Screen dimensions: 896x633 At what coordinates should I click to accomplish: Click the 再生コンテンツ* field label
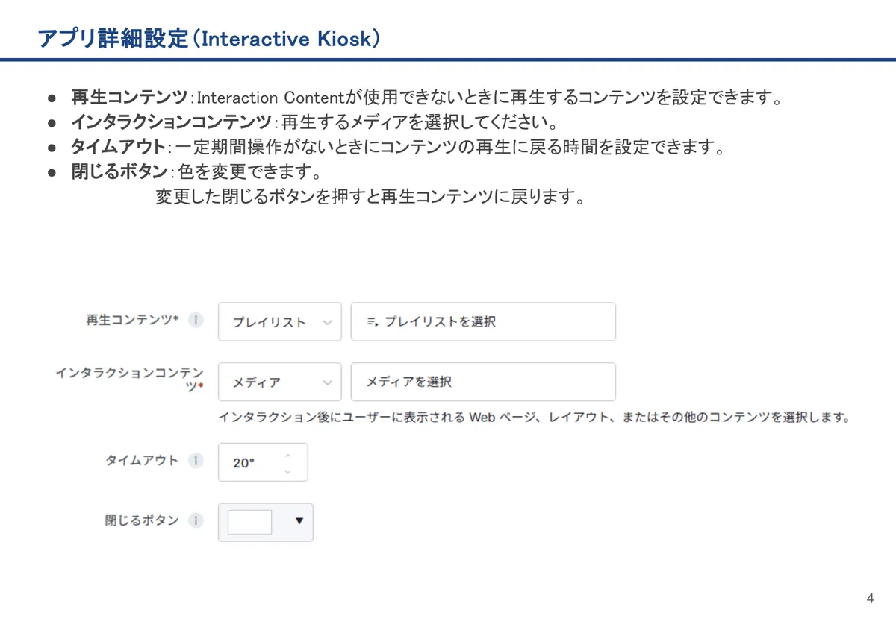[x=132, y=320]
